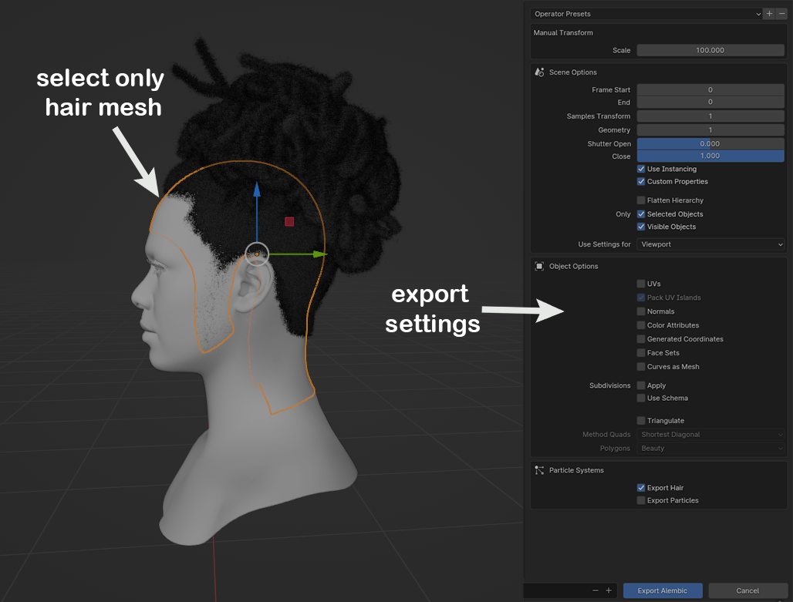Toggle the Custom Properties checkbox

pyautogui.click(x=641, y=181)
